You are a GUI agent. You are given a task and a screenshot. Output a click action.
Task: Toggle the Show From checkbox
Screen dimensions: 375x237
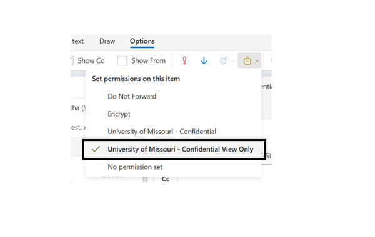point(122,60)
